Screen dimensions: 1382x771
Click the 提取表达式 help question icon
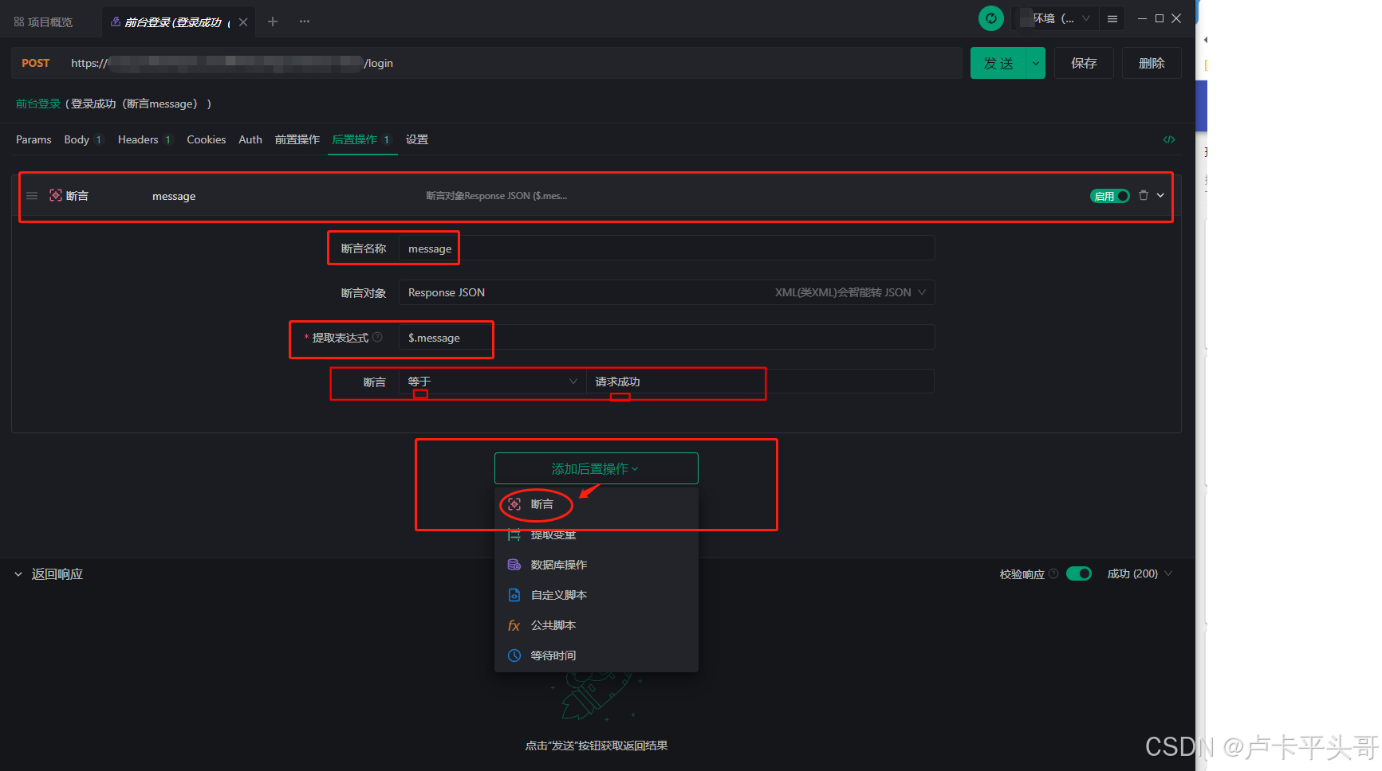(x=377, y=337)
